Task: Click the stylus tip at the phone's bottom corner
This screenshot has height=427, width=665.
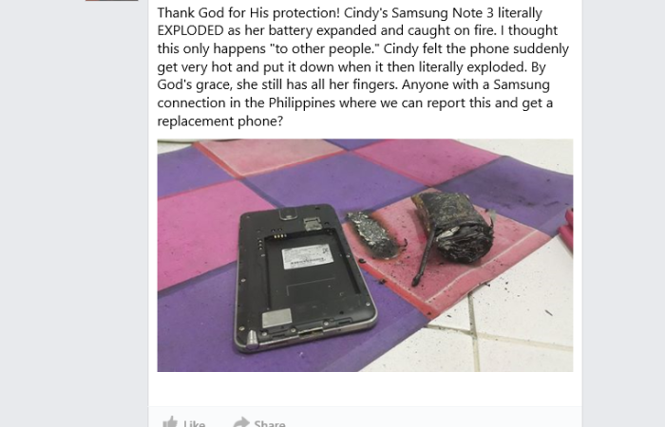Action: (252, 339)
